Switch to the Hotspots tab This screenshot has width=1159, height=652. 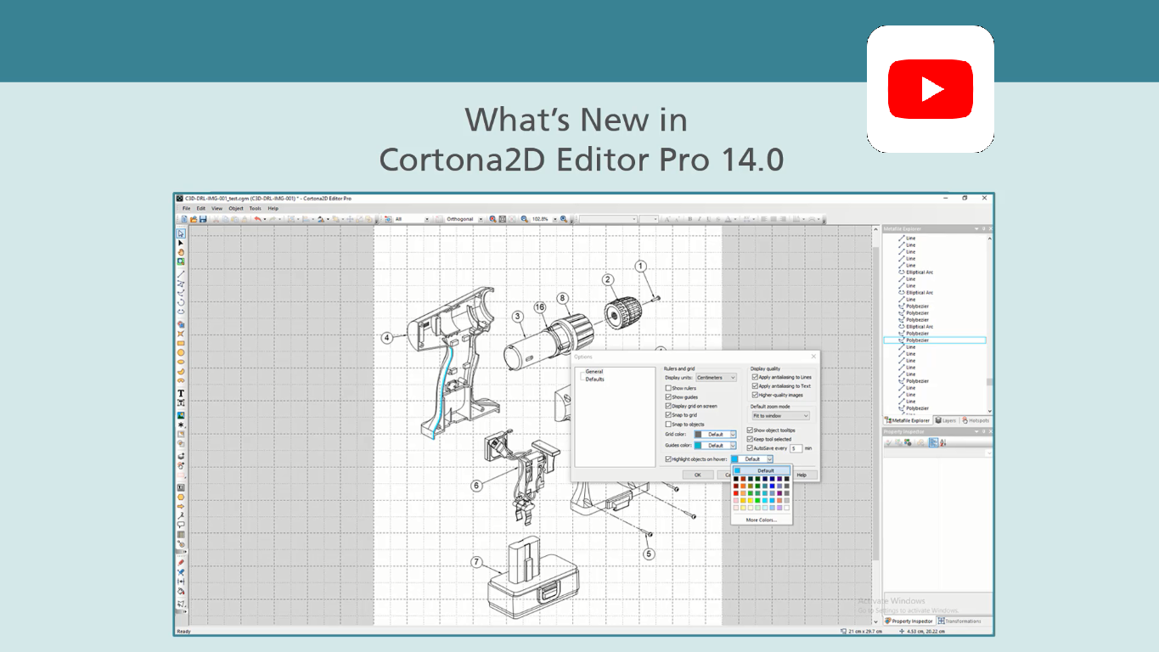pyautogui.click(x=976, y=420)
